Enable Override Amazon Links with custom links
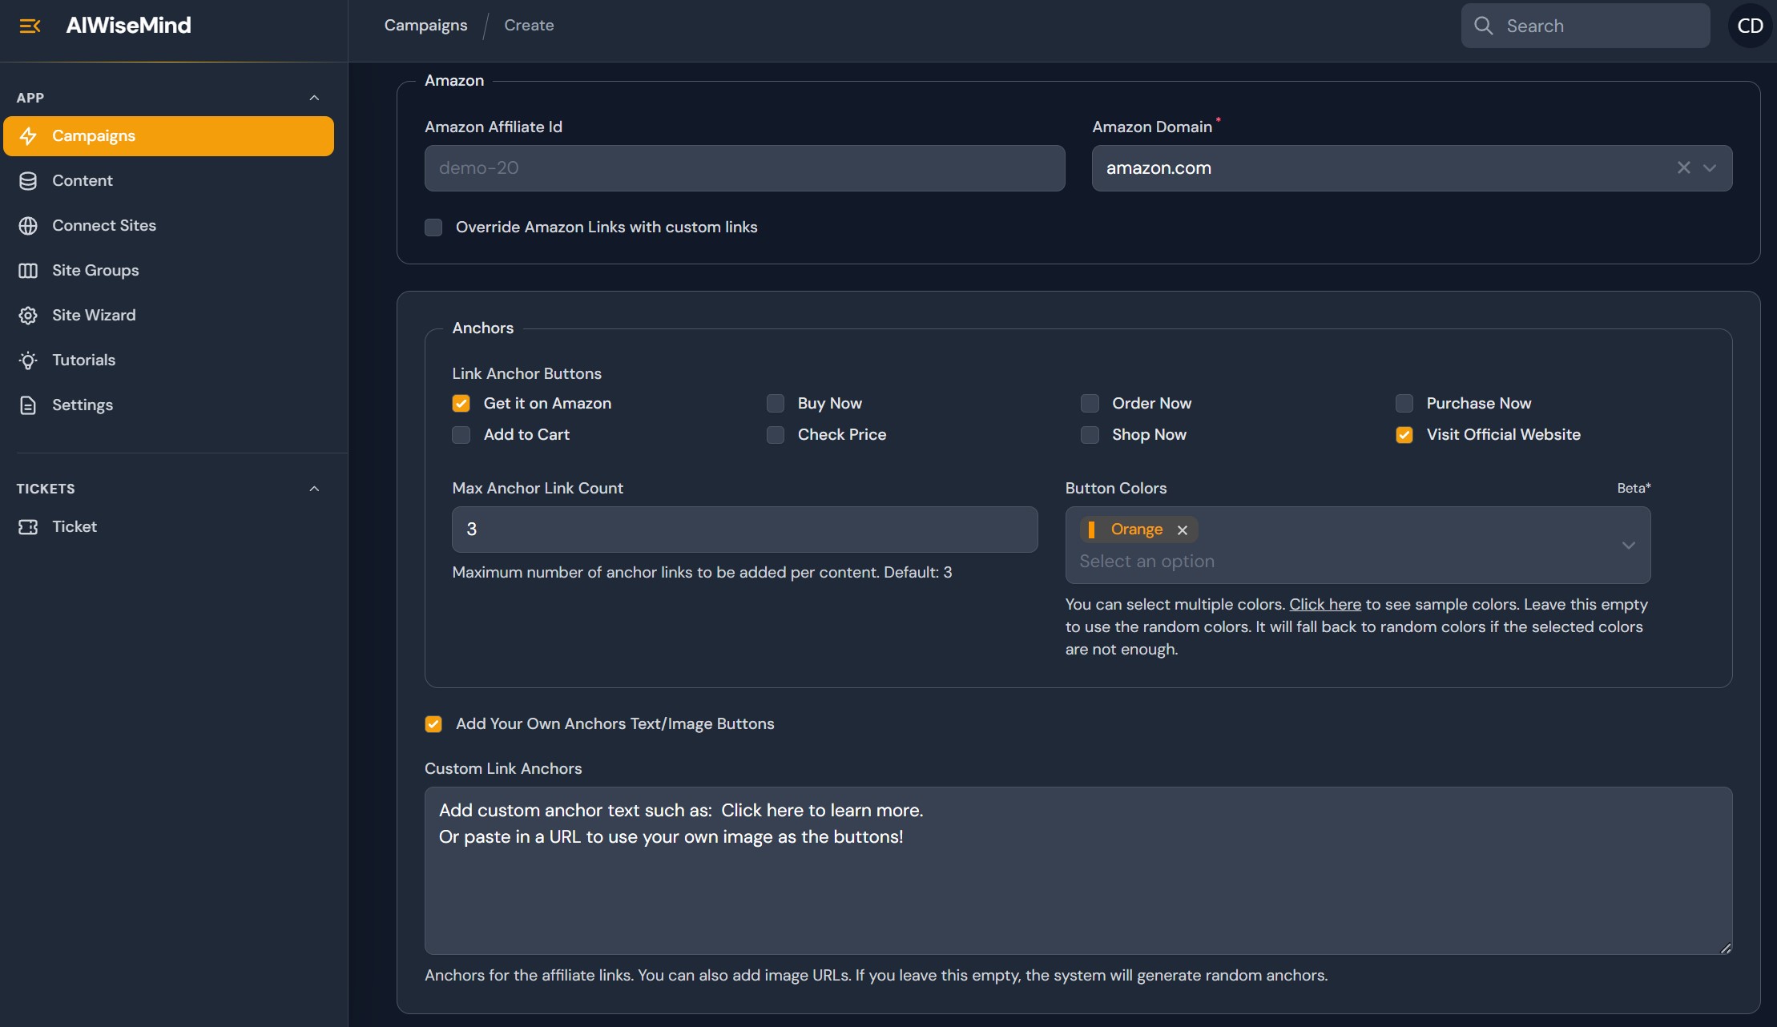The width and height of the screenshot is (1777, 1027). click(x=433, y=228)
